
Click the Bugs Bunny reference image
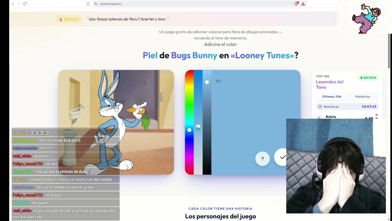(116, 122)
